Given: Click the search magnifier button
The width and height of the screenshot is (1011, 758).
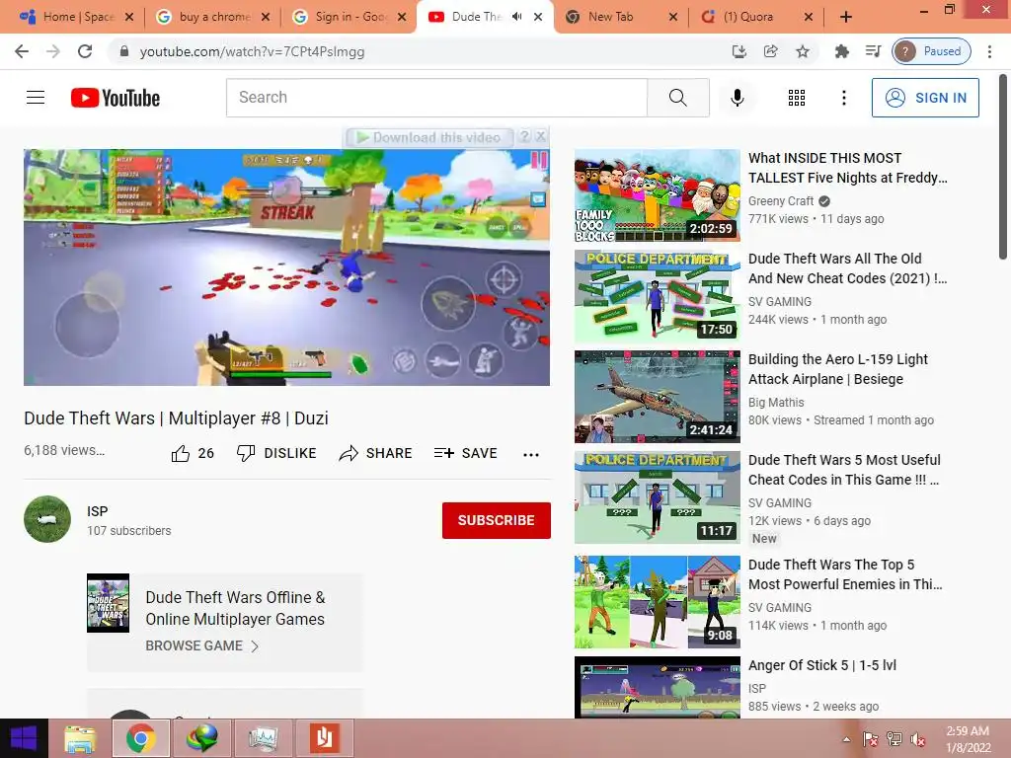Looking at the screenshot, I should click(677, 98).
